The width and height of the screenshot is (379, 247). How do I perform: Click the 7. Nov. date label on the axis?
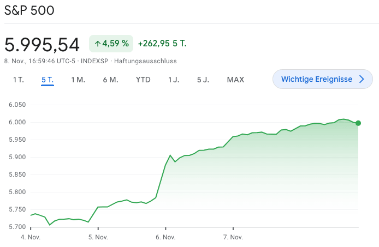click(x=233, y=237)
